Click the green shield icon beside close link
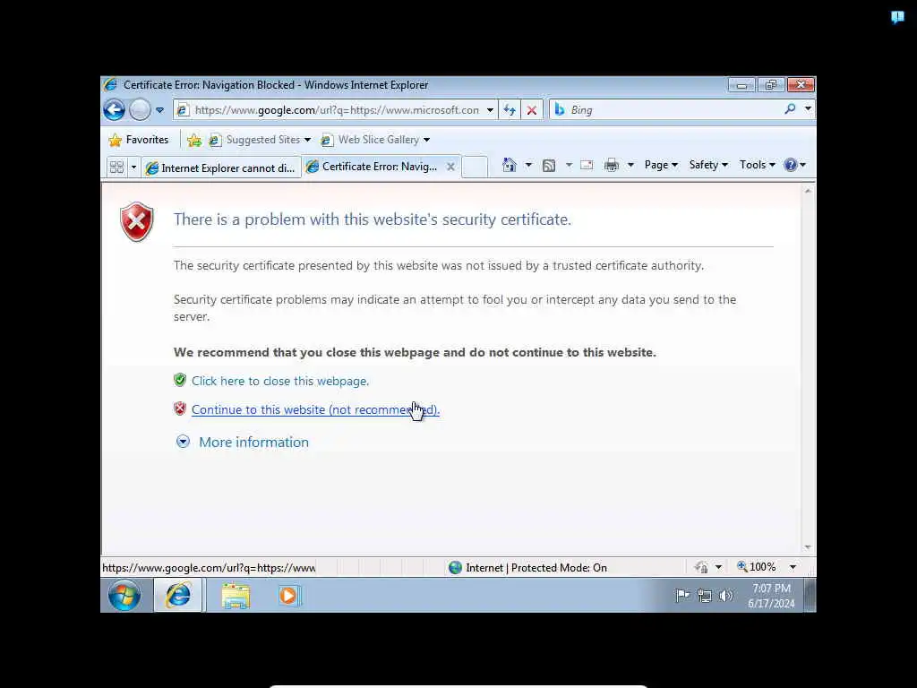Viewport: 917px width, 688px height. (179, 380)
